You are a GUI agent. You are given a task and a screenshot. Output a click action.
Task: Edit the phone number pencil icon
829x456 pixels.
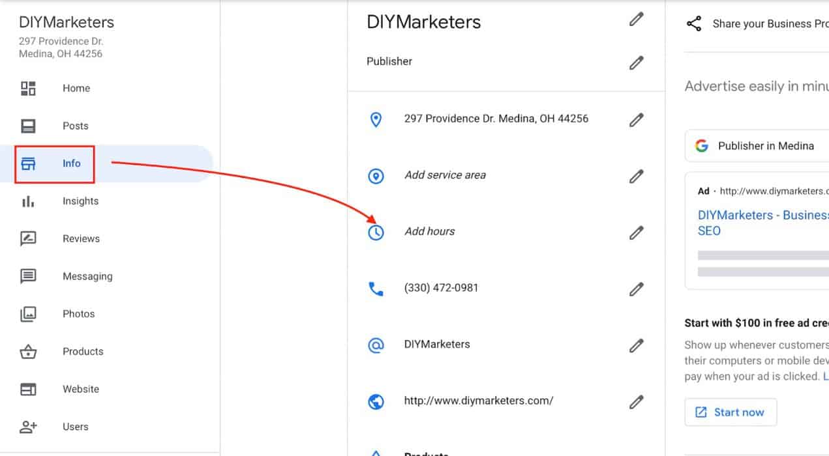pyautogui.click(x=637, y=289)
